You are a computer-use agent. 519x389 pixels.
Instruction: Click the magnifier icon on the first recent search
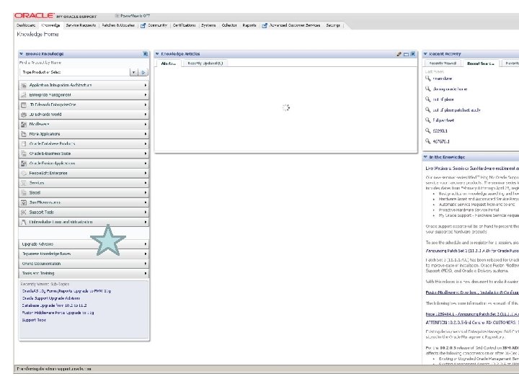pyautogui.click(x=428, y=79)
